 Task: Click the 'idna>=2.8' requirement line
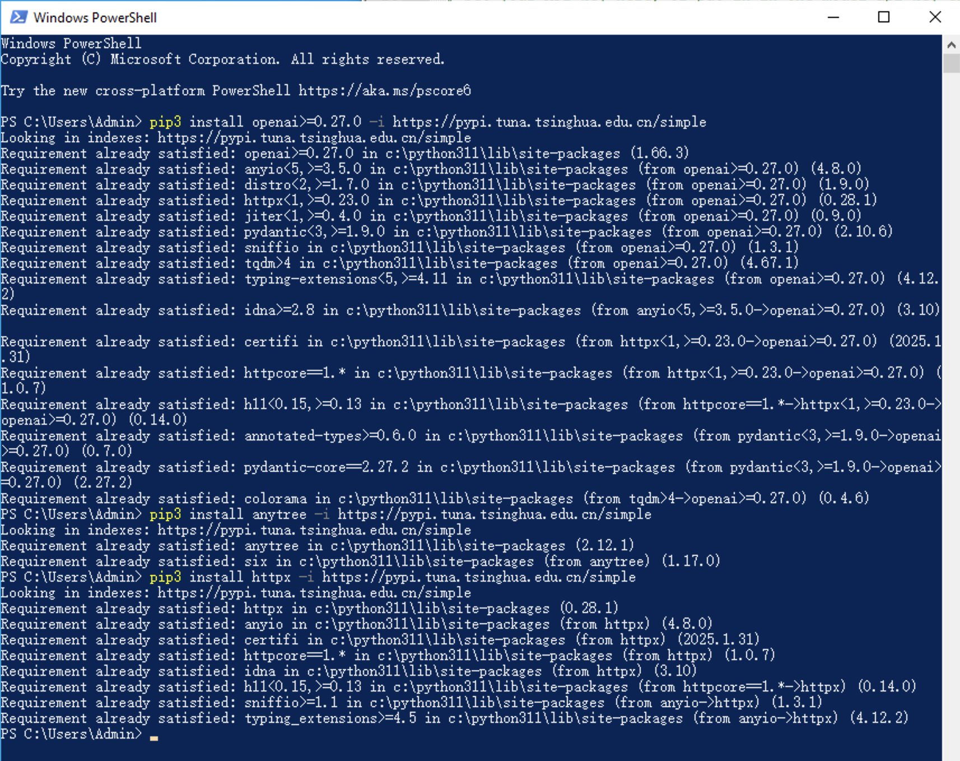click(x=470, y=310)
